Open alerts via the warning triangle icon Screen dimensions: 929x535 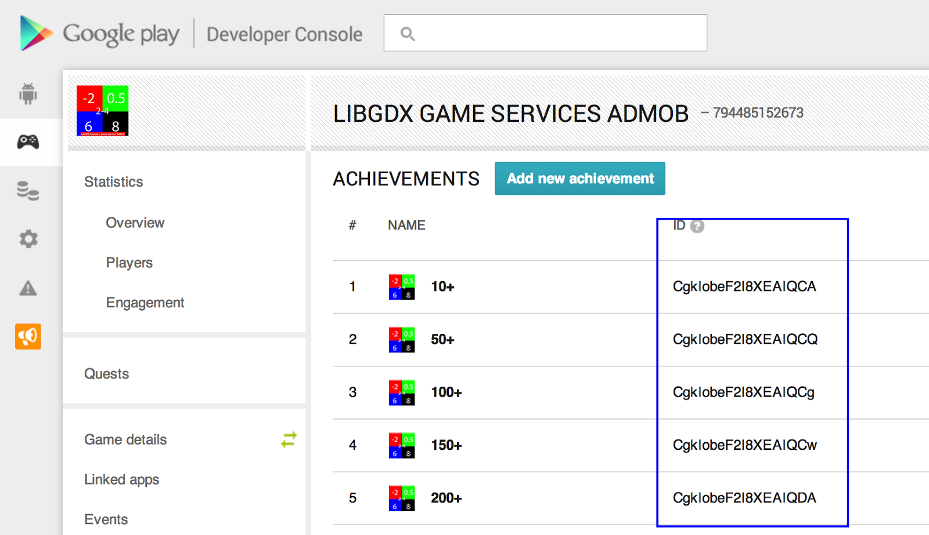[28, 288]
